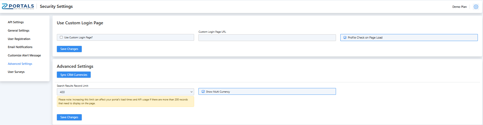Navigate to Customize Alert Message
Screen dimensions: 483x125
(24, 55)
